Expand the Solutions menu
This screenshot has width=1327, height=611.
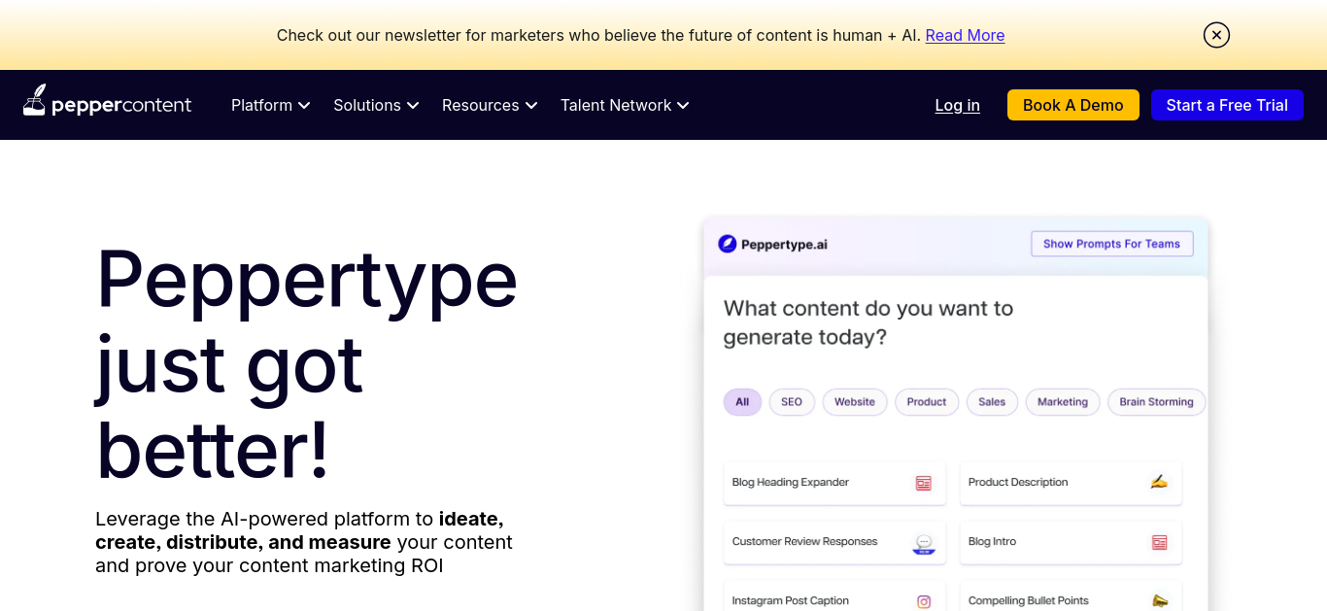(x=376, y=105)
